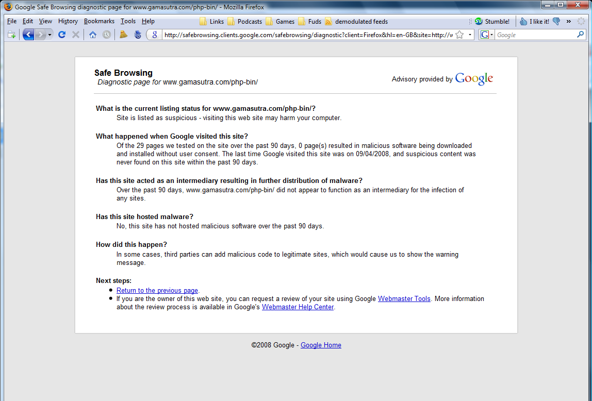This screenshot has width=592, height=401.
Task: Bookmark this page with the star
Action: [x=459, y=35]
